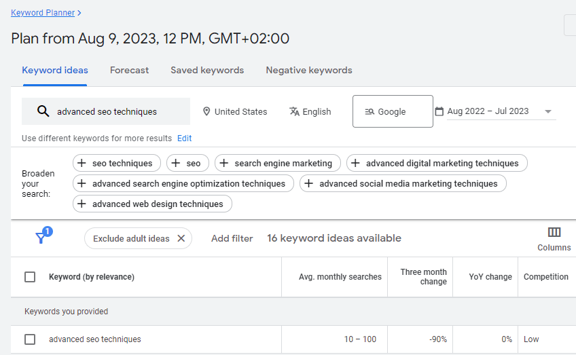This screenshot has height=355, width=576.
Task: Change the United States location setting
Action: [x=235, y=111]
